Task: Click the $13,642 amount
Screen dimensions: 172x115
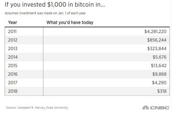Action: click(x=159, y=66)
